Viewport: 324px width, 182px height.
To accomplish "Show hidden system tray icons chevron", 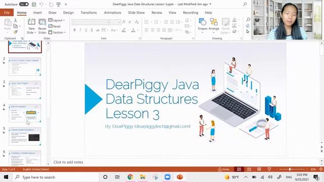I will click(x=246, y=177).
